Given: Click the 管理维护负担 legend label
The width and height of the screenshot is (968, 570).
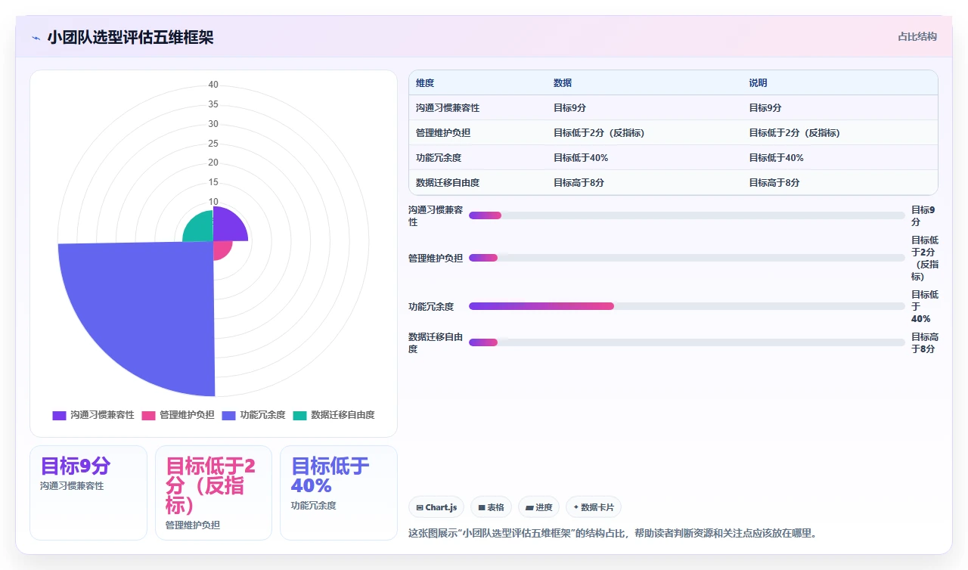Looking at the screenshot, I should point(187,415).
